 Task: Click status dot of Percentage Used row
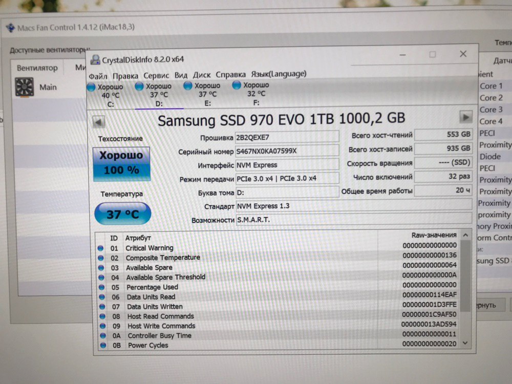[101, 287]
